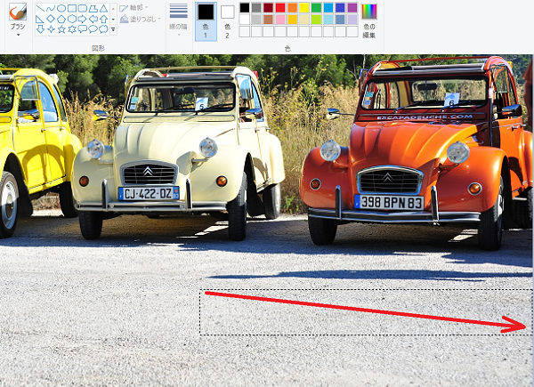Select the Curve shape
Viewport: 534px width, 387px height.
[x=51, y=8]
